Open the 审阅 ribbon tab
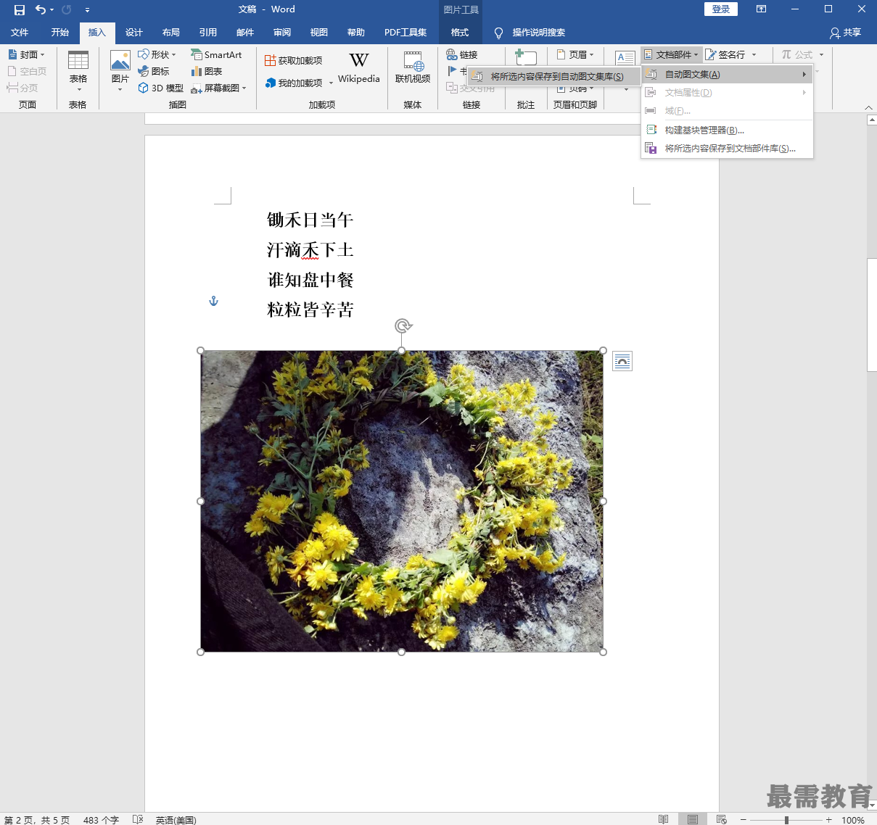 [x=282, y=32]
